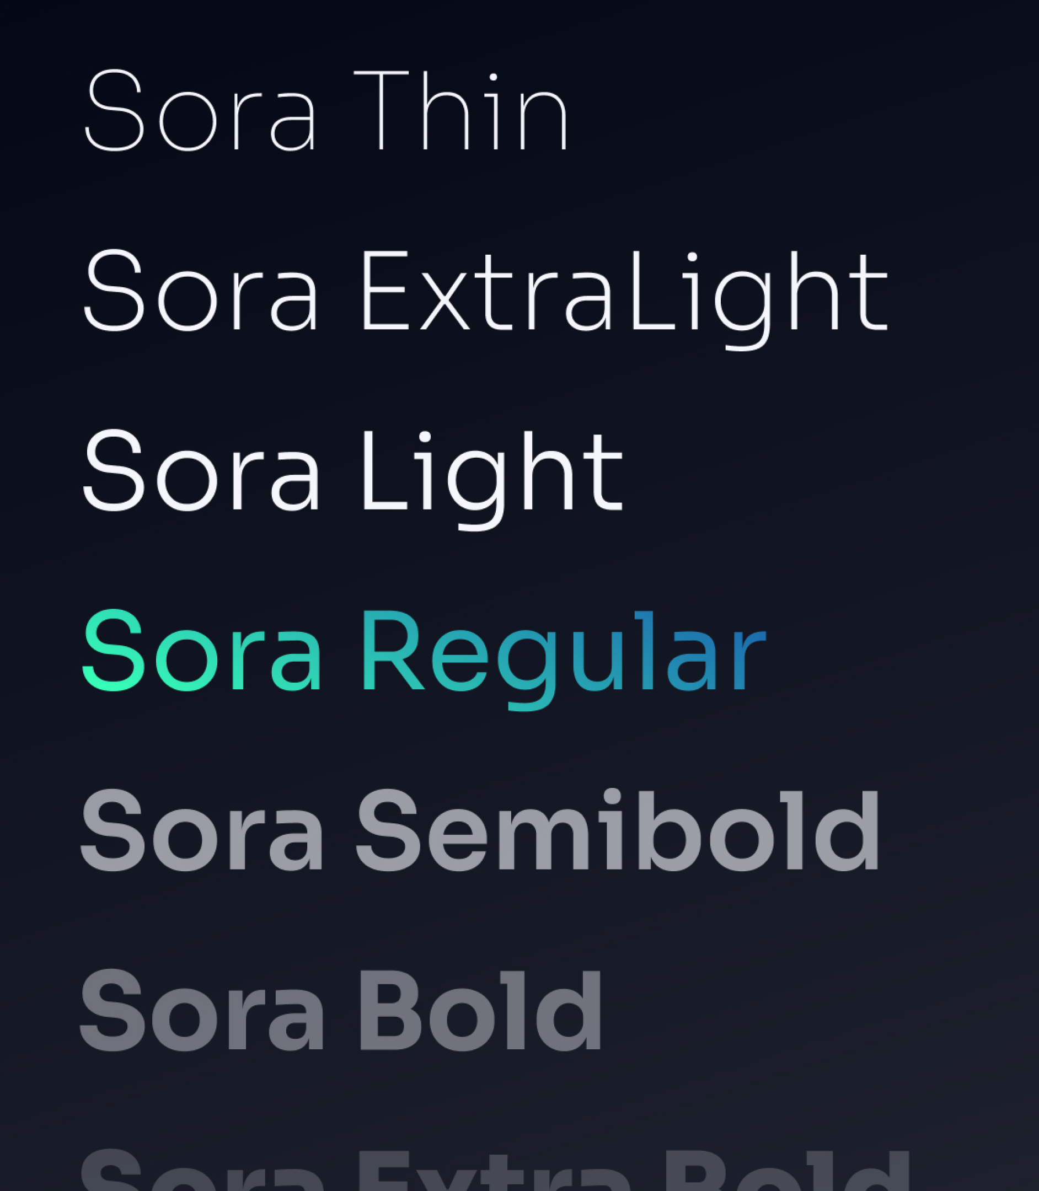This screenshot has height=1191, width=1039.
Task: Select the Sora Semibold weight
Action: (x=480, y=831)
